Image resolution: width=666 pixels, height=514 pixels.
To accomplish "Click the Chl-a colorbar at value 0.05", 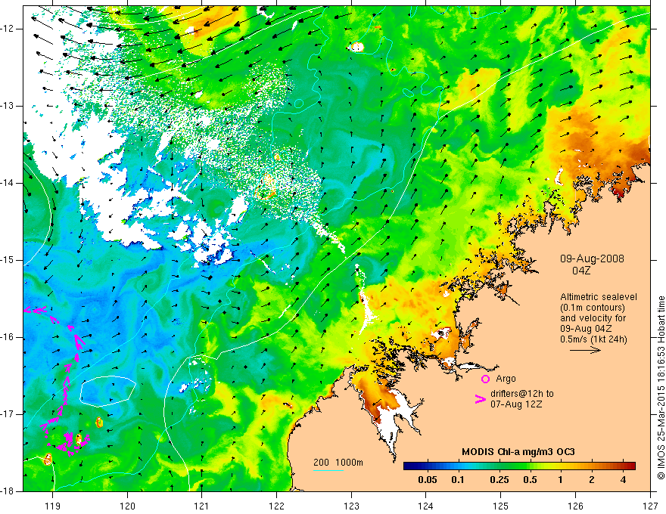I will [428, 466].
